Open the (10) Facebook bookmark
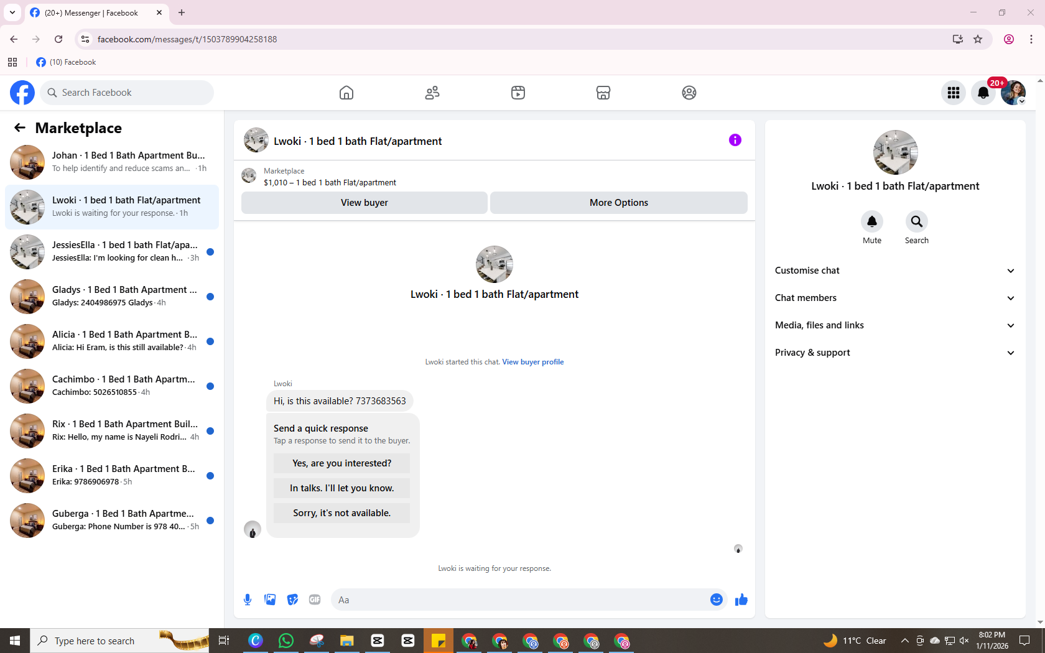The width and height of the screenshot is (1045, 653). pos(66,62)
